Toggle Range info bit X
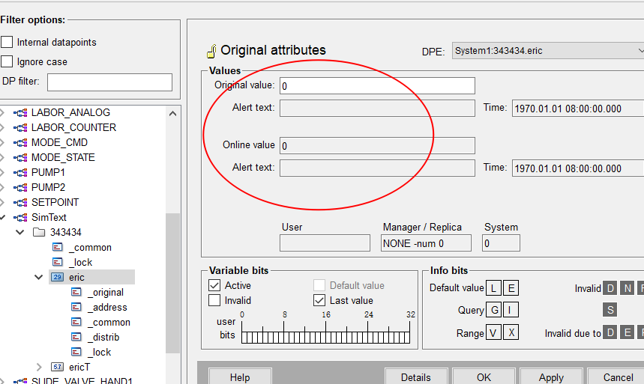Viewport: 644px width, 384px height. tap(511, 332)
